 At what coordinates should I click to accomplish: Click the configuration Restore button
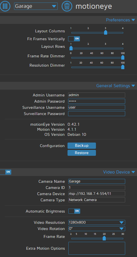(82, 153)
